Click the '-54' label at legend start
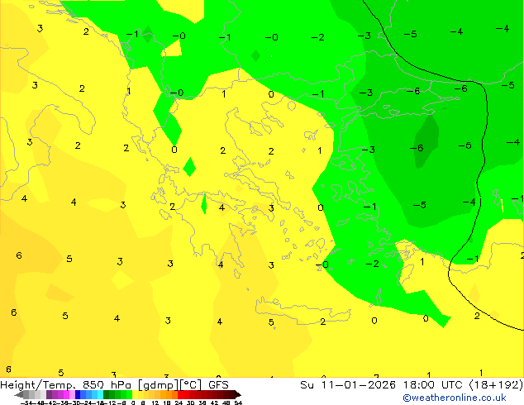This screenshot has height=405, width=524. pyautogui.click(x=26, y=403)
